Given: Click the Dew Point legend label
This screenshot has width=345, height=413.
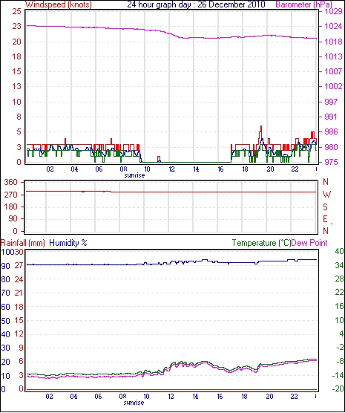Looking at the screenshot, I should pyautogui.click(x=309, y=243).
